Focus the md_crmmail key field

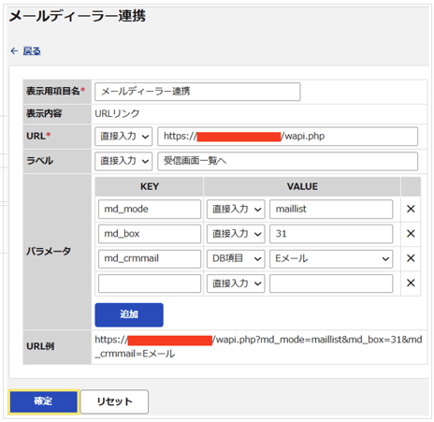click(150, 258)
